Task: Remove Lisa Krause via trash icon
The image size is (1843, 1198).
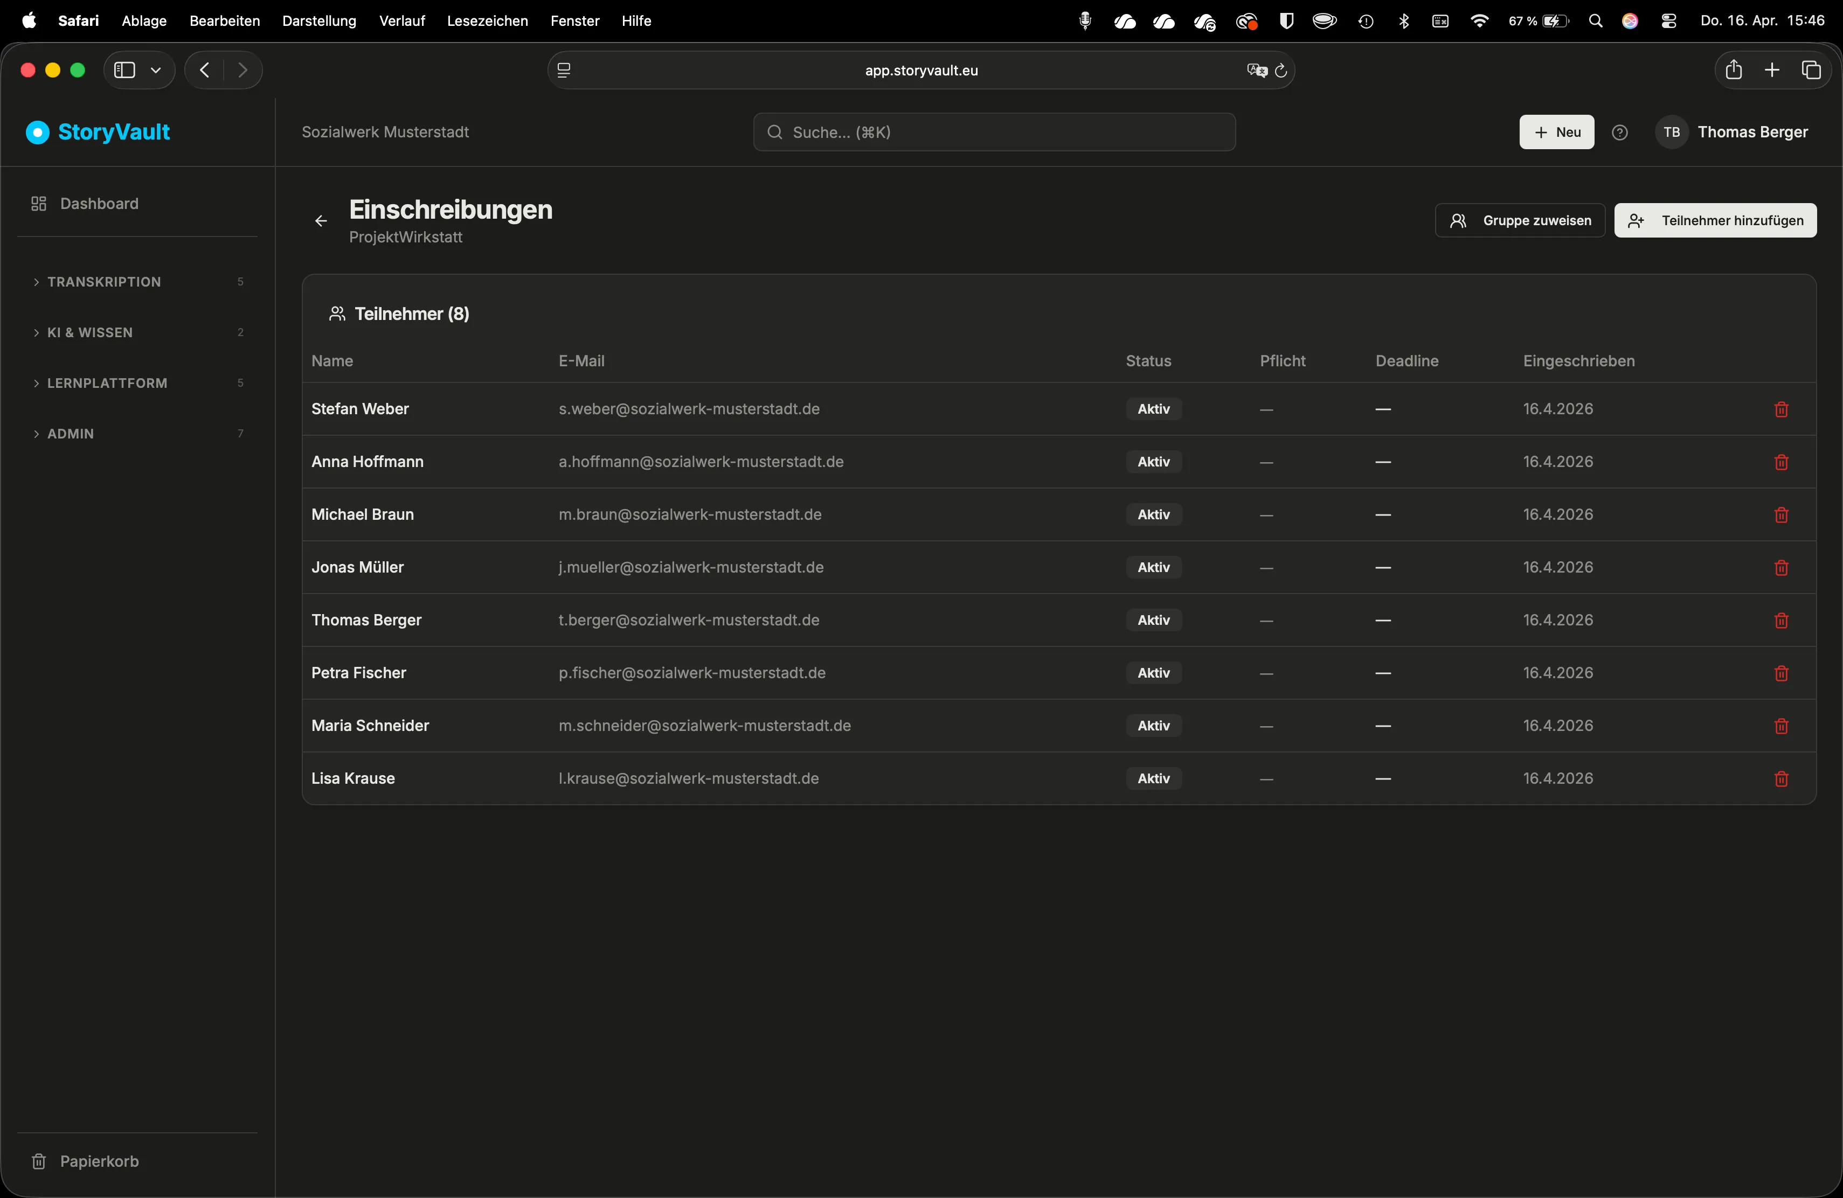Action: coord(1781,778)
